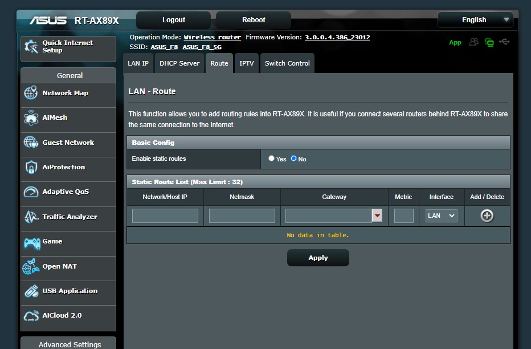Click the Logout button
531x349 pixels.
[173, 19]
